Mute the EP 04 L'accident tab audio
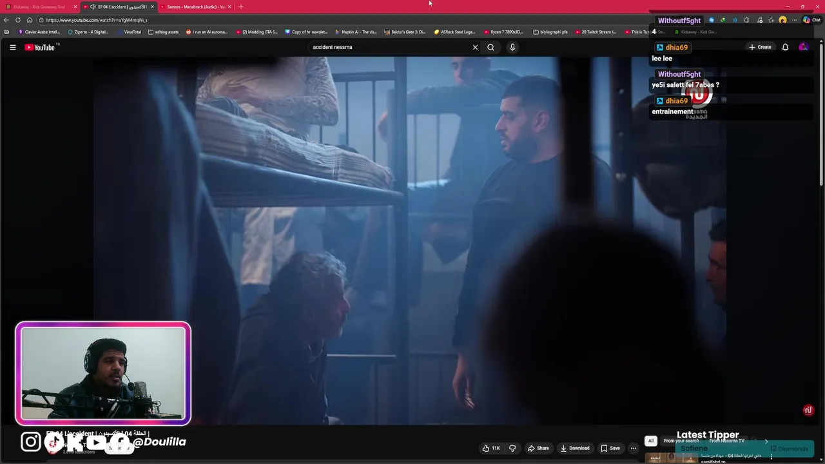The height and width of the screenshot is (464, 825). click(x=93, y=6)
